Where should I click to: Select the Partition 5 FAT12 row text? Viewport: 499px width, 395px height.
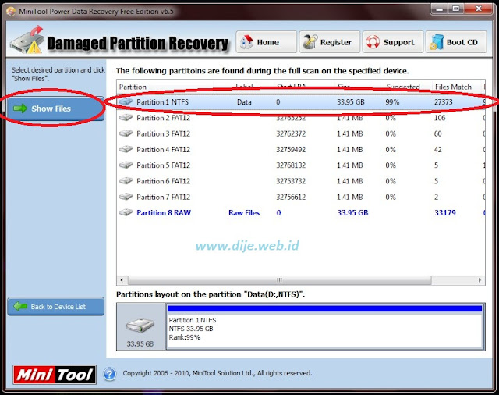(x=163, y=165)
